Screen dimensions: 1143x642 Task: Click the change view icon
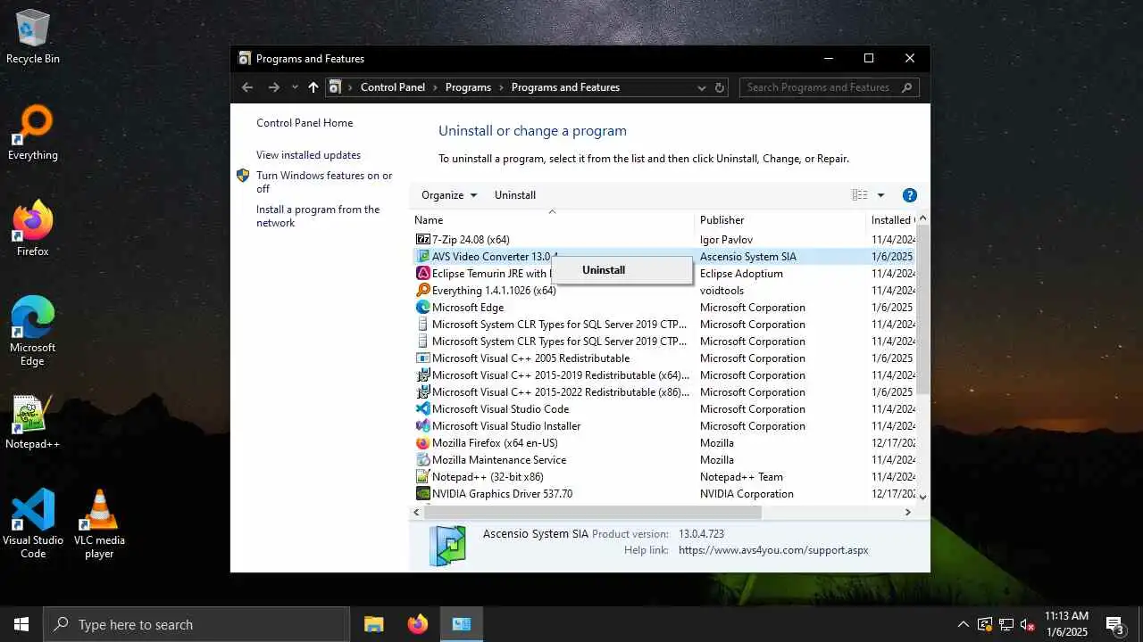pyautogui.click(x=860, y=195)
